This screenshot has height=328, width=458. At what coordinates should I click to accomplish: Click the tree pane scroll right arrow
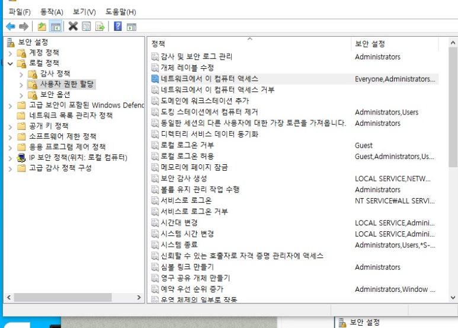pos(139,297)
